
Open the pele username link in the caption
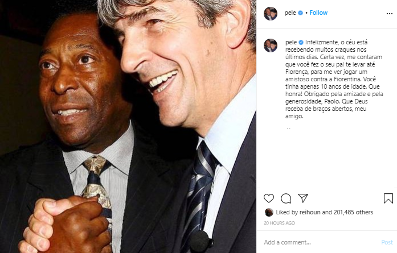[290, 42]
